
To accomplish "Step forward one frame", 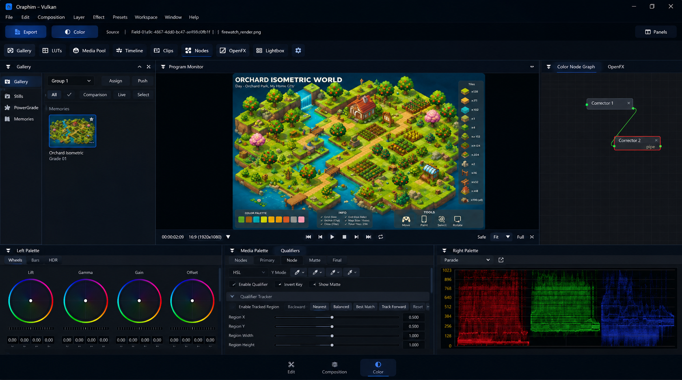I will click(x=356, y=237).
